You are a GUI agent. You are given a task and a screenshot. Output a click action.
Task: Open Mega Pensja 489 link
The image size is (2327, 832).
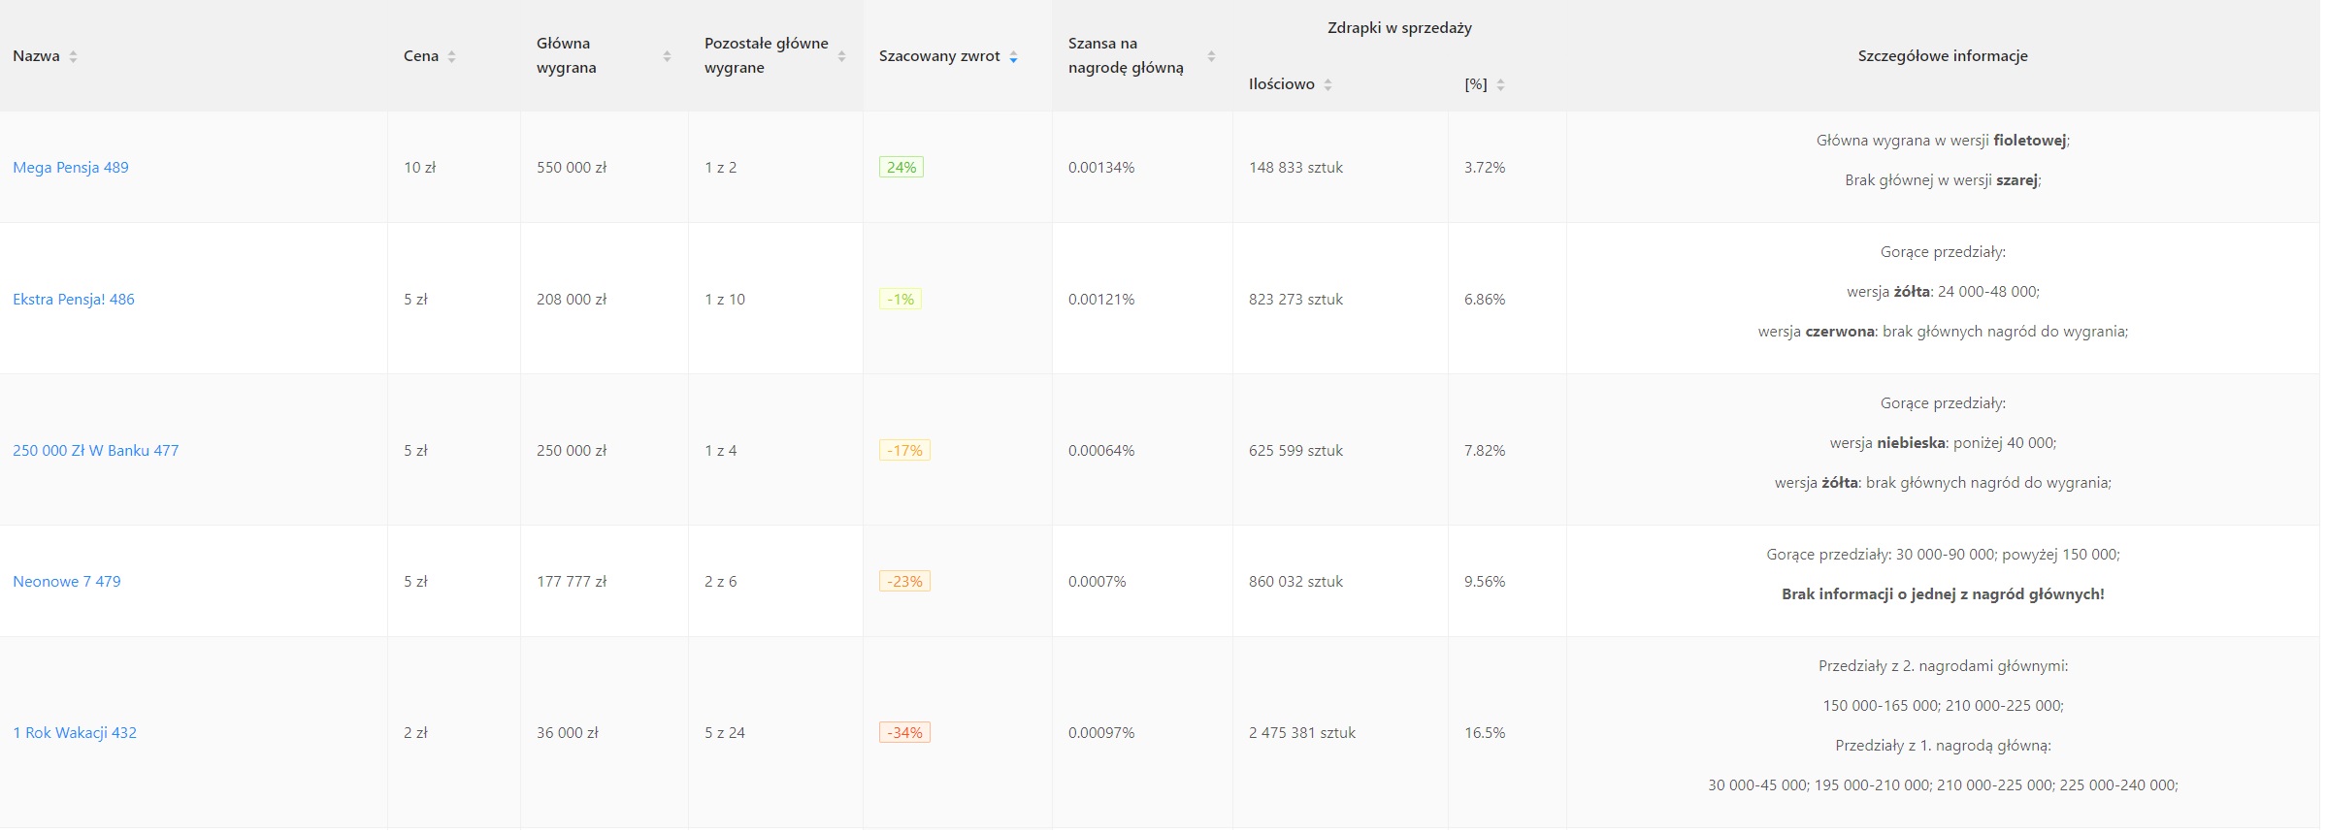71,168
